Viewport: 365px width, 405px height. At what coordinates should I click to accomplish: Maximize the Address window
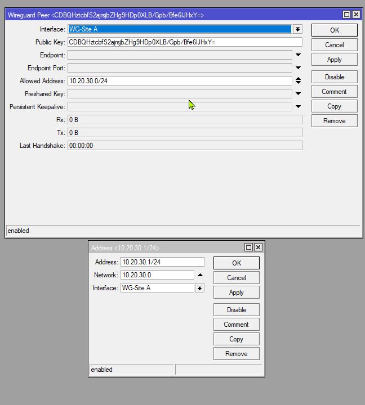point(248,247)
